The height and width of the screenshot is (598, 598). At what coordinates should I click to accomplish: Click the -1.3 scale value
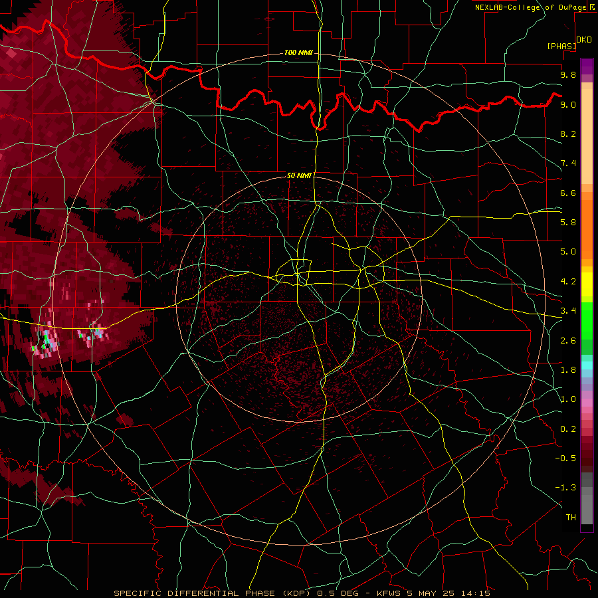(565, 488)
